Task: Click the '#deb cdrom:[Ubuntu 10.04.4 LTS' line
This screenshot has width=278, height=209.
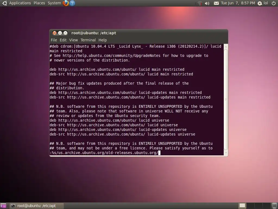Action: 135,46
